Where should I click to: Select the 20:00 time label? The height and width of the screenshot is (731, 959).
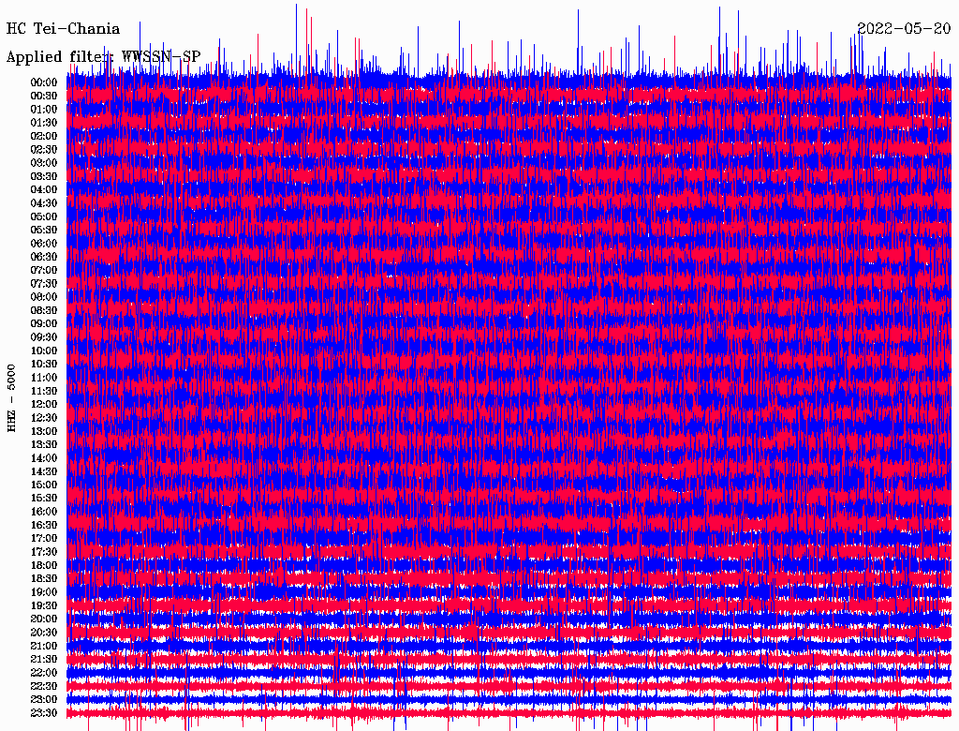pos(44,619)
